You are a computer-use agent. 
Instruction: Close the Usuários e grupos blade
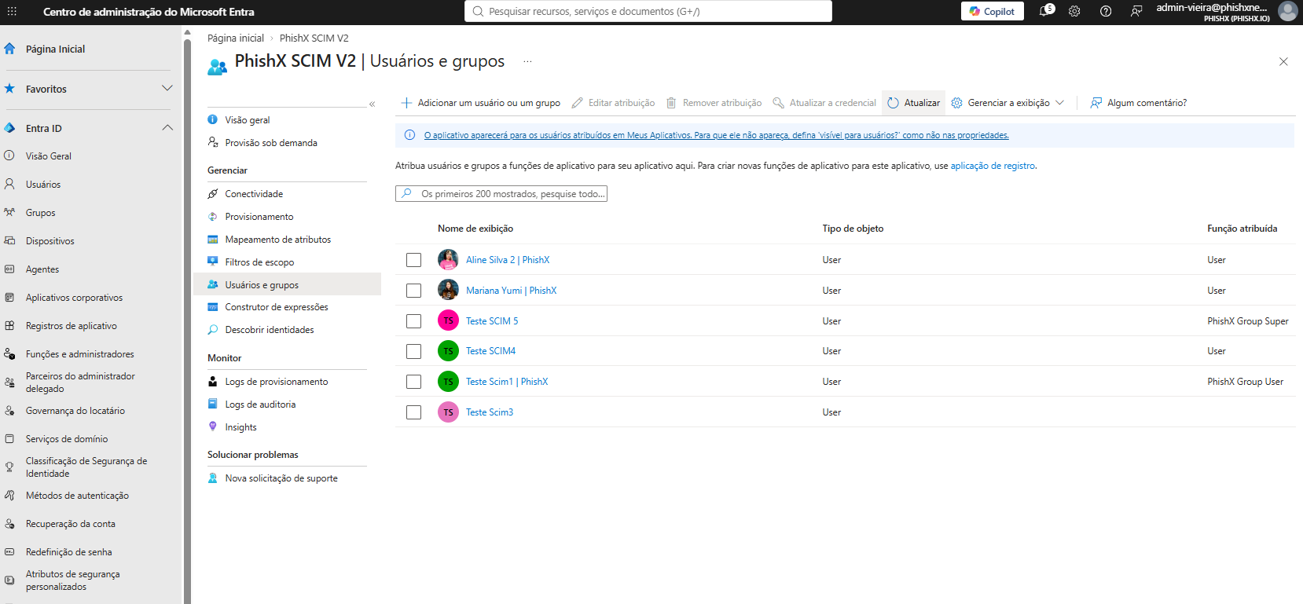1283,61
